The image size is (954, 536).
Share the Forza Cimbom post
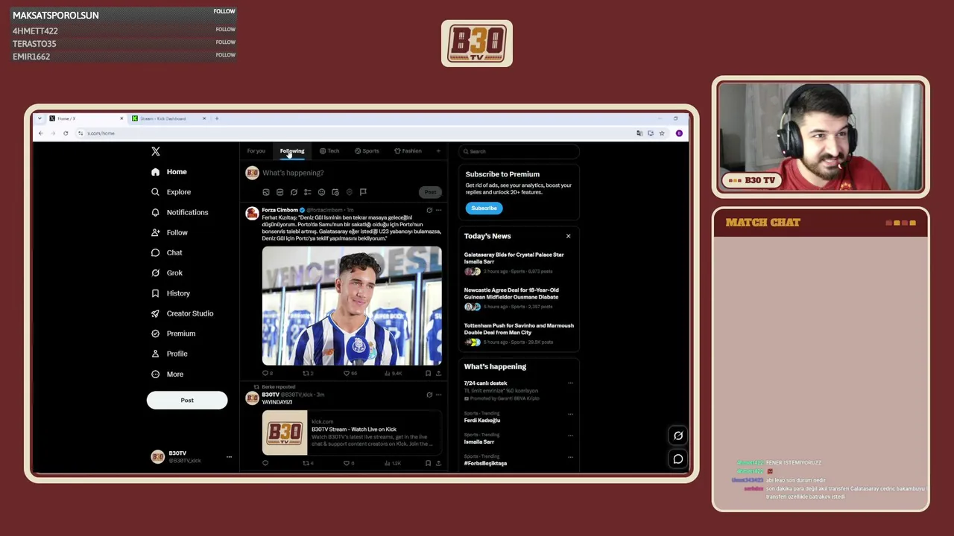pos(438,373)
